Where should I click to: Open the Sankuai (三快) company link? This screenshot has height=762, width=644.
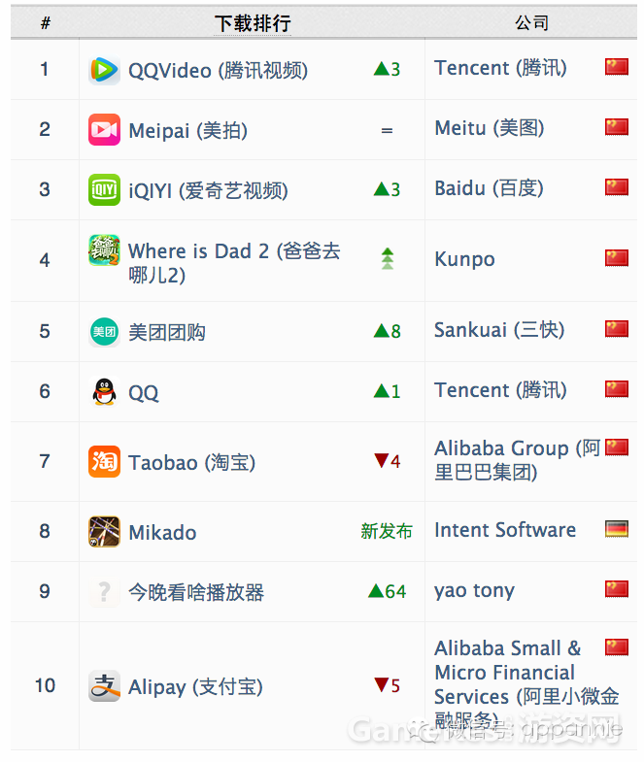coord(499,330)
